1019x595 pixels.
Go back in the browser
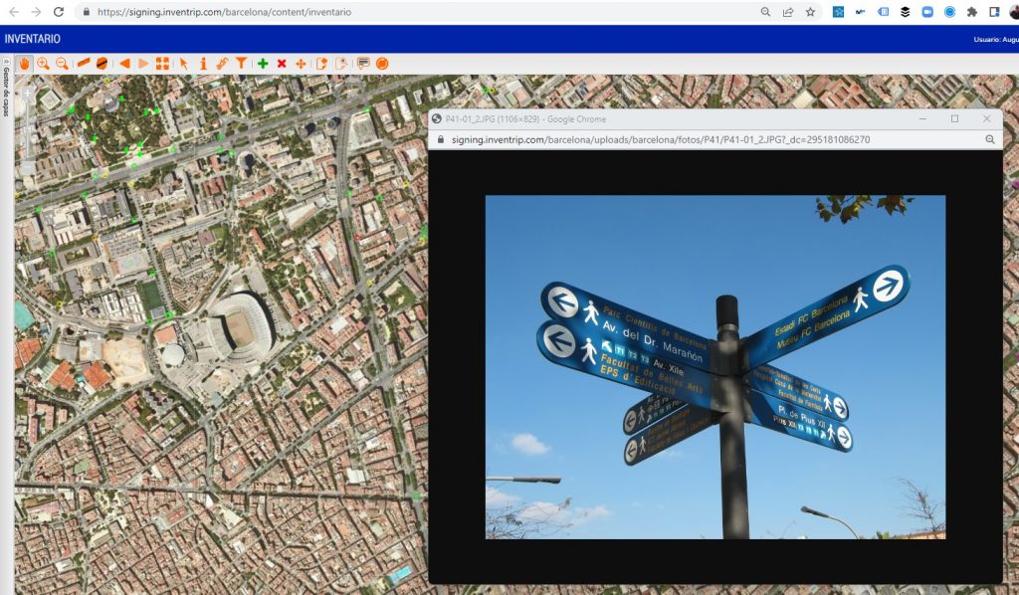[14, 12]
